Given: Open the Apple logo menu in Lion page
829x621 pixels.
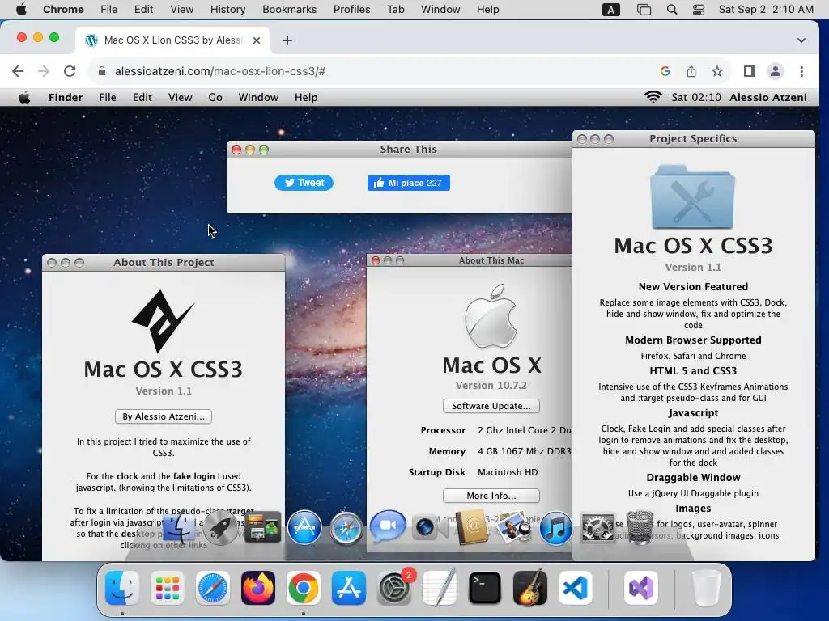Looking at the screenshot, I should [x=24, y=98].
